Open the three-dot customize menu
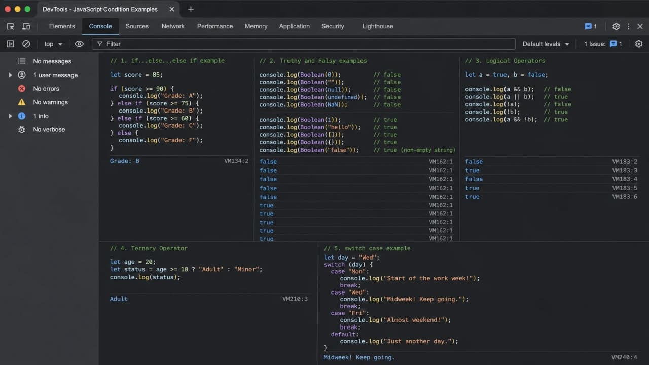This screenshot has height=365, width=649. point(629,26)
